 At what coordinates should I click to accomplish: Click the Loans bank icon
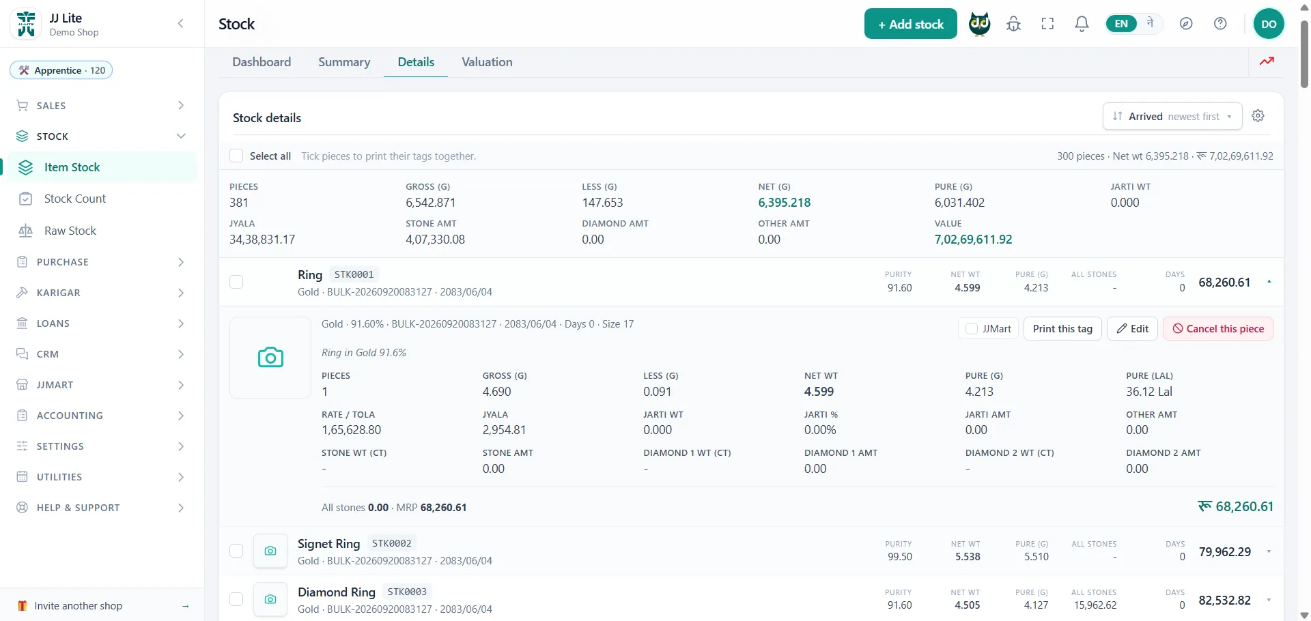(23, 323)
